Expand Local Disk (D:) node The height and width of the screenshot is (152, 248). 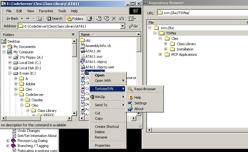click(10, 68)
